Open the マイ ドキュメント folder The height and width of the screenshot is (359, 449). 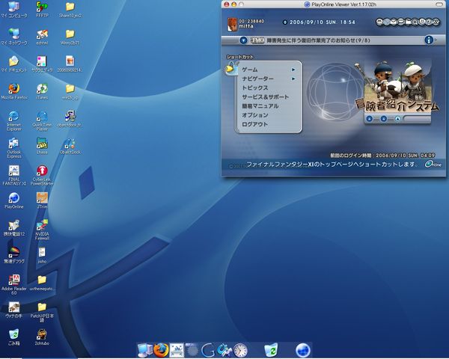coord(13,64)
